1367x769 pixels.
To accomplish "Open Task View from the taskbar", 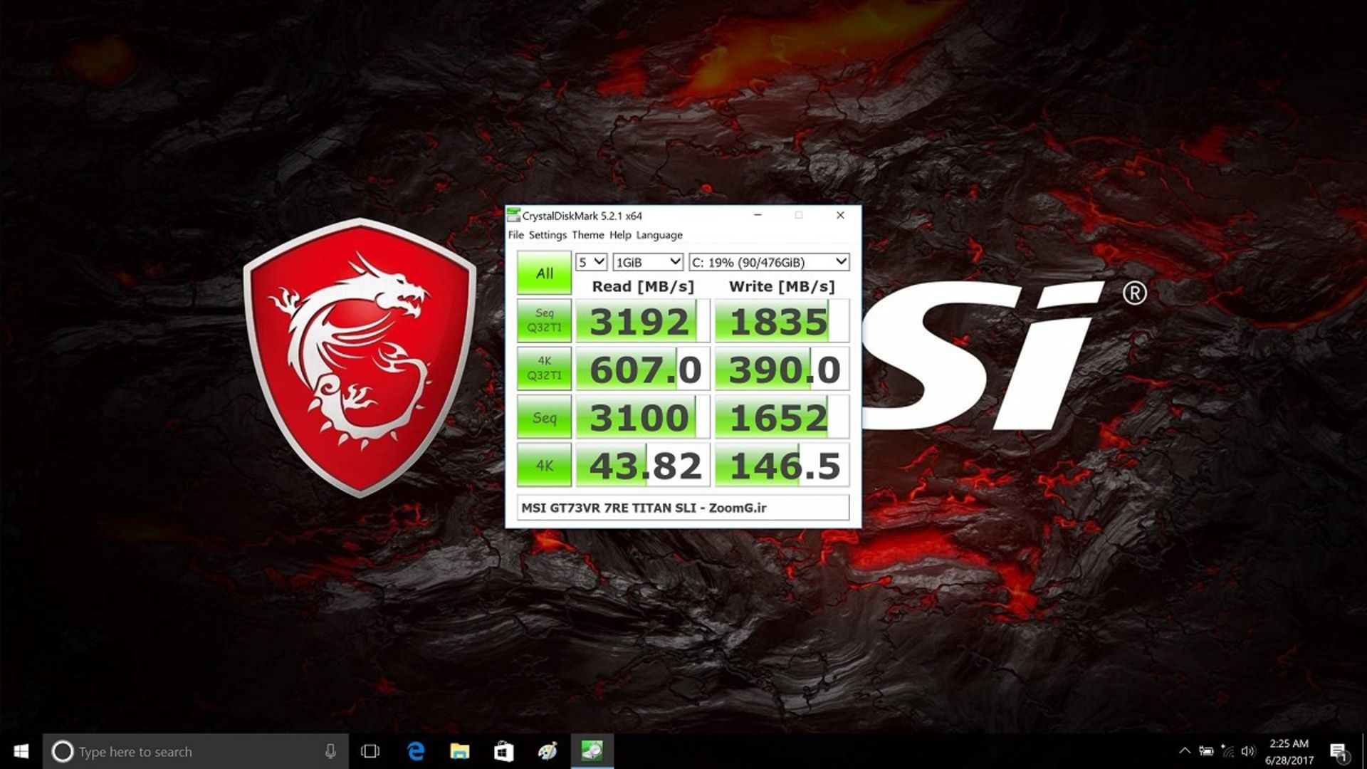I will tap(370, 751).
